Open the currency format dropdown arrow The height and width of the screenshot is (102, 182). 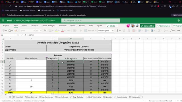pyautogui.click(x=120, y=31)
